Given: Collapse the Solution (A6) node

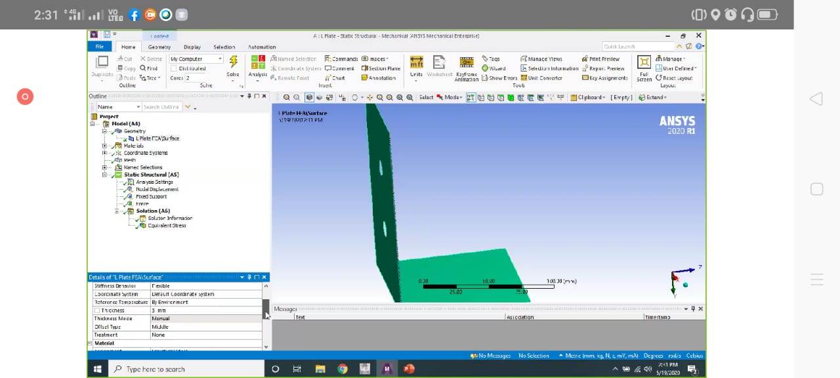Looking at the screenshot, I should (117, 211).
